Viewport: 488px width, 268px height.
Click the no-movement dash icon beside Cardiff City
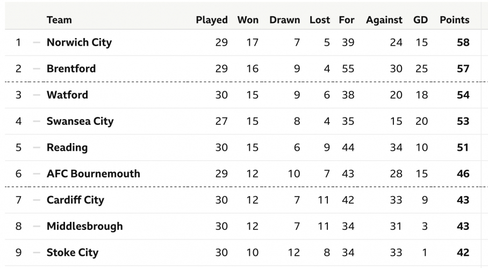[x=37, y=200]
